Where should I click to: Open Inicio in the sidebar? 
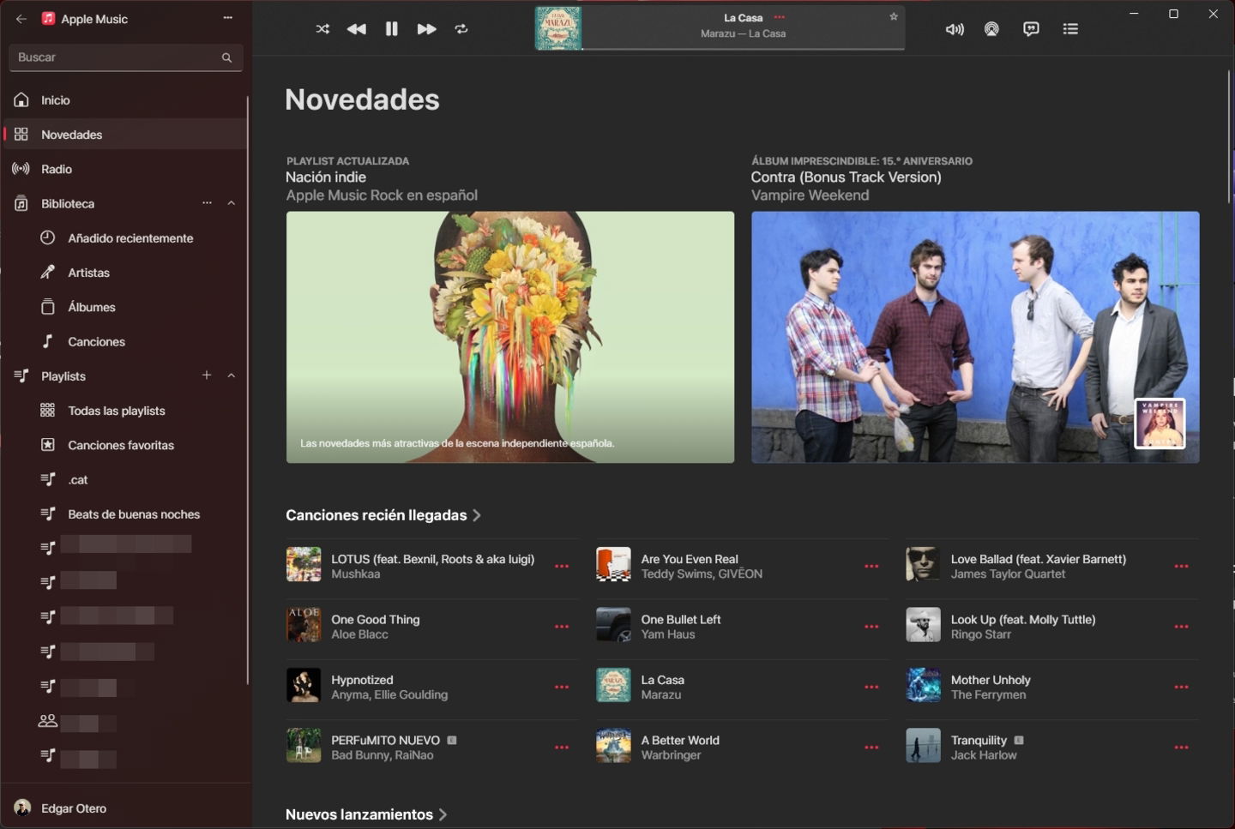(125, 100)
